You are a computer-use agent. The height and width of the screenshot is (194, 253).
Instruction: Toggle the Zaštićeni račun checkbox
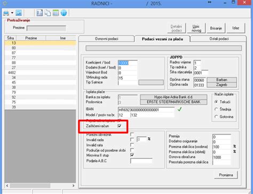click(x=120, y=126)
